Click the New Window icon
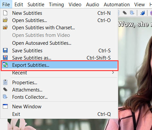 coord(5,106)
